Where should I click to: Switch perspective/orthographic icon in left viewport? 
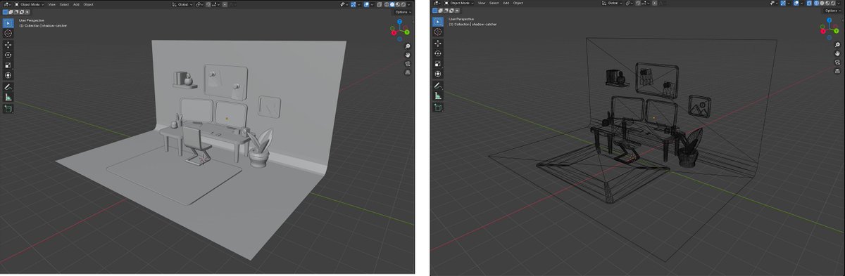[408, 72]
